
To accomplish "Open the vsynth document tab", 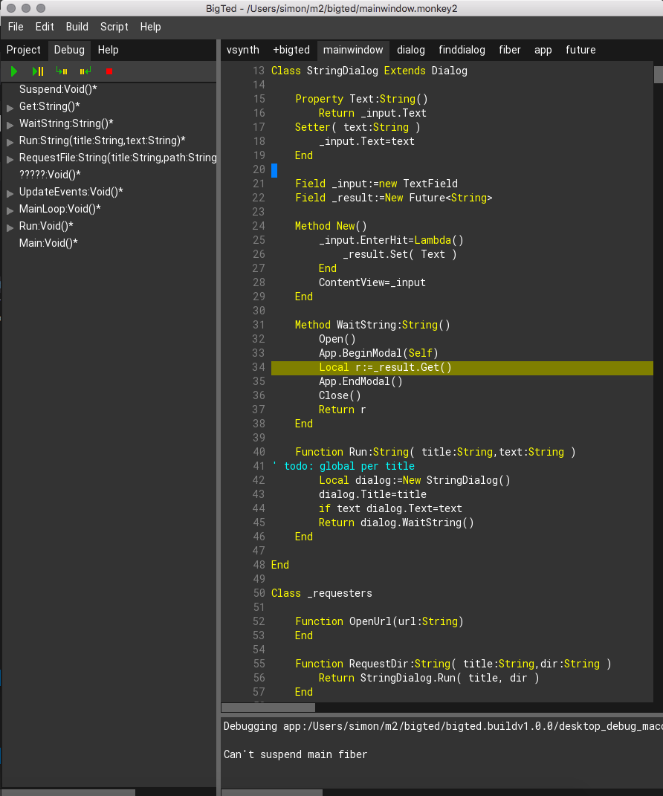I will tap(243, 50).
